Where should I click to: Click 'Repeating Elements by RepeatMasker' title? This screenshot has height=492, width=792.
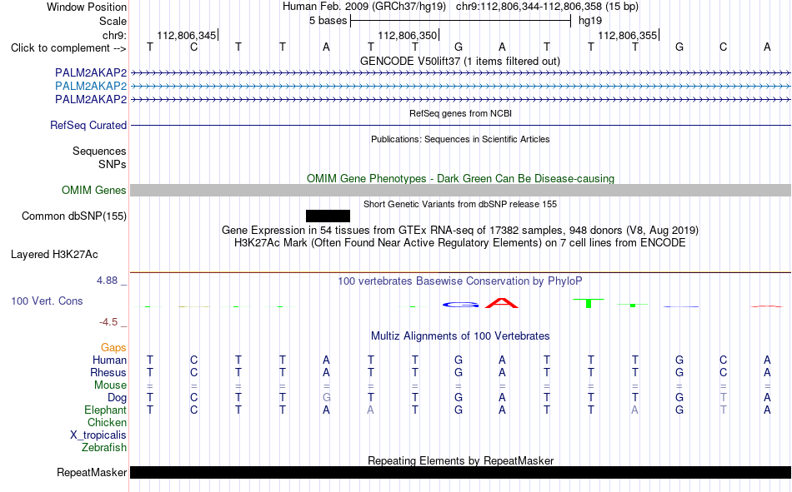click(x=461, y=460)
